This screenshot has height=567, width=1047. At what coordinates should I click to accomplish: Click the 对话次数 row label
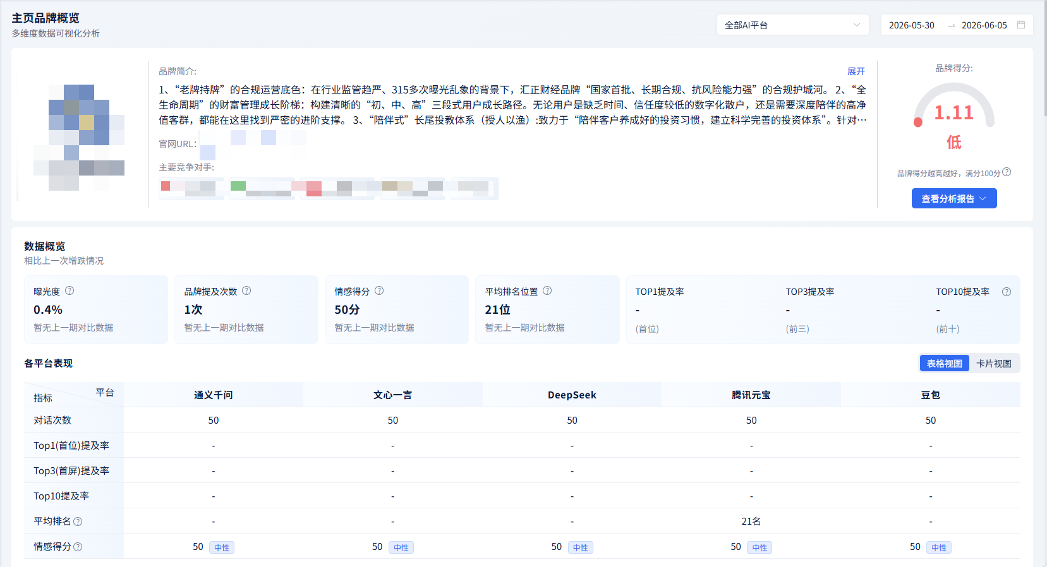(52, 420)
